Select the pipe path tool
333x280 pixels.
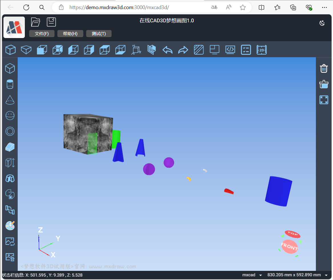click(10, 210)
